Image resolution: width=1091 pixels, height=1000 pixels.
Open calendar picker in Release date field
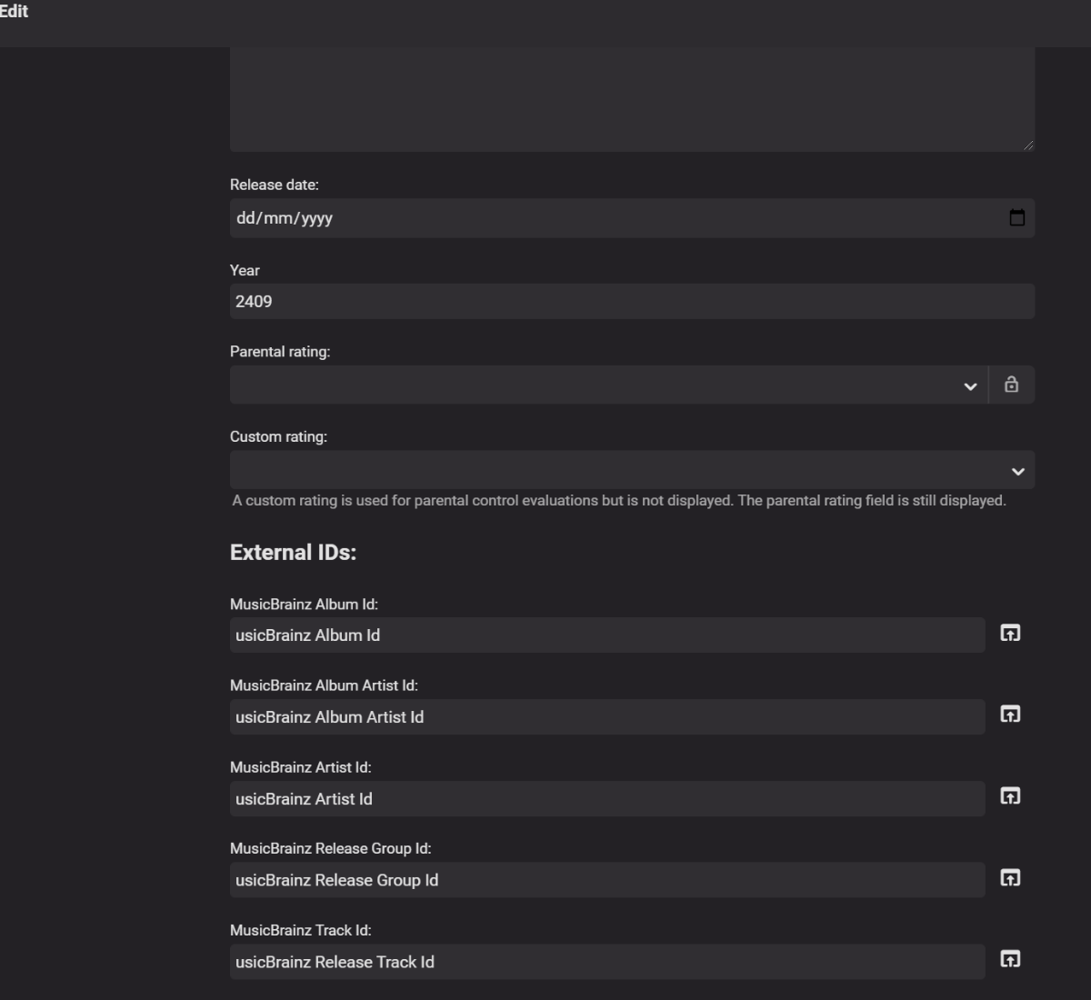point(1016,218)
